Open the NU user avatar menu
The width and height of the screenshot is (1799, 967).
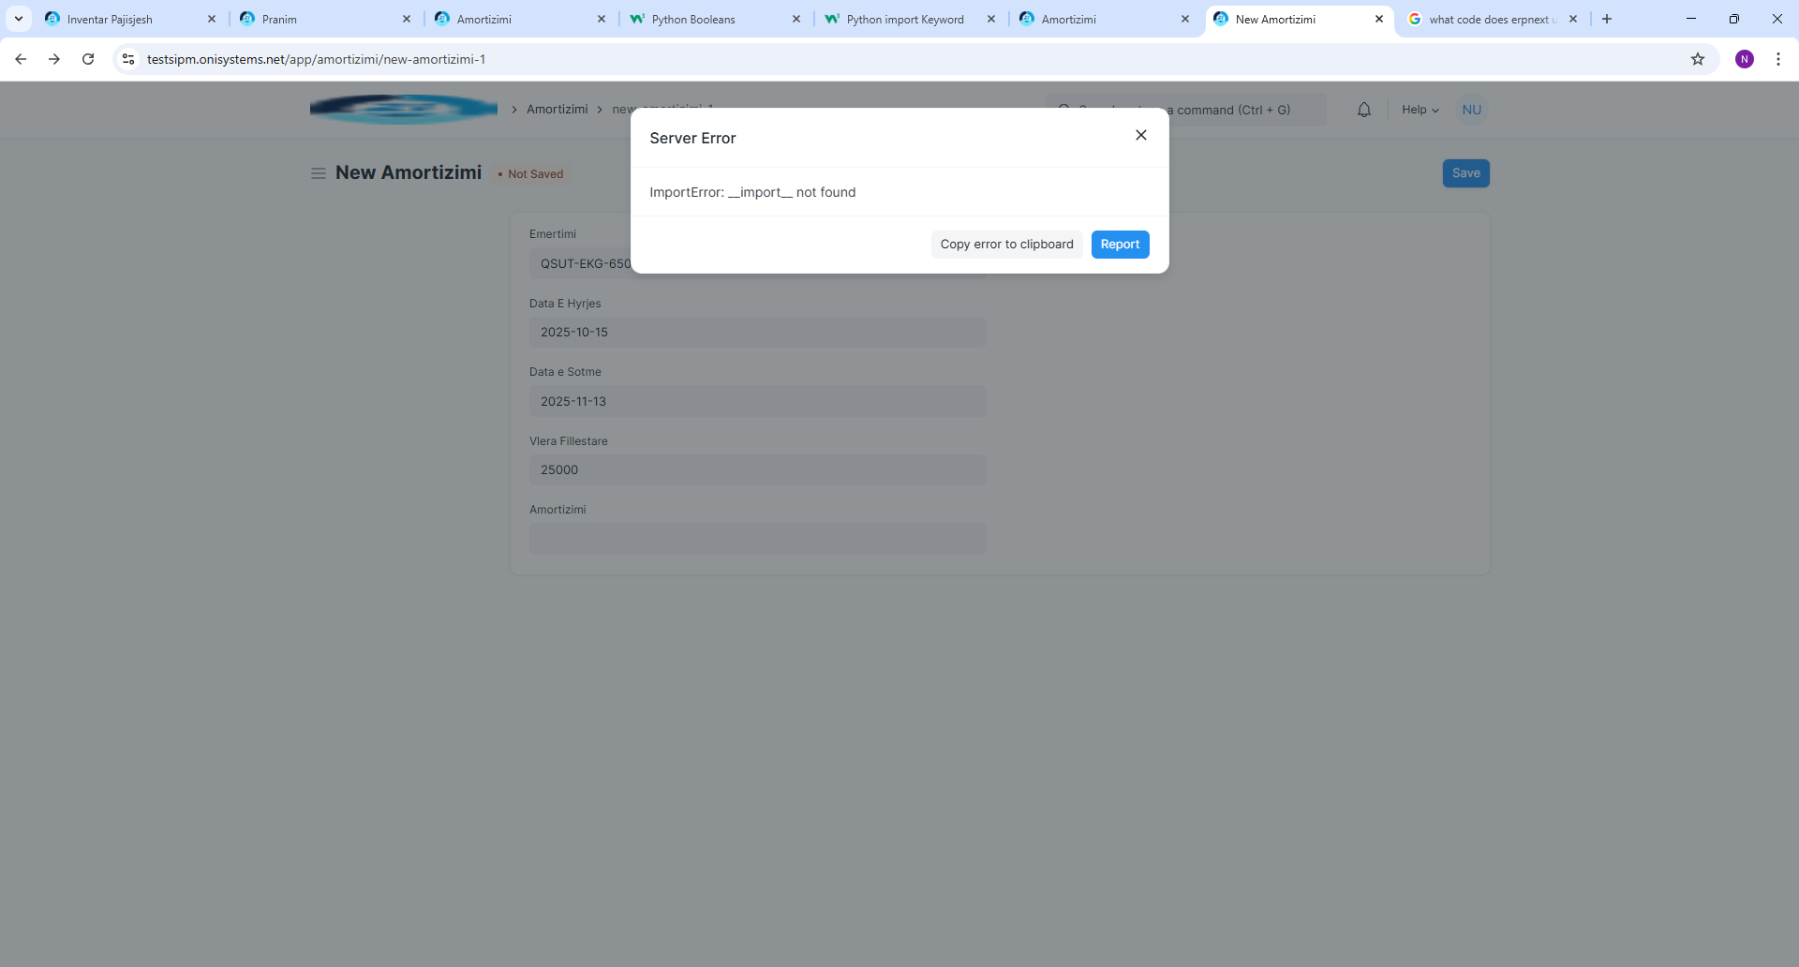tap(1471, 110)
